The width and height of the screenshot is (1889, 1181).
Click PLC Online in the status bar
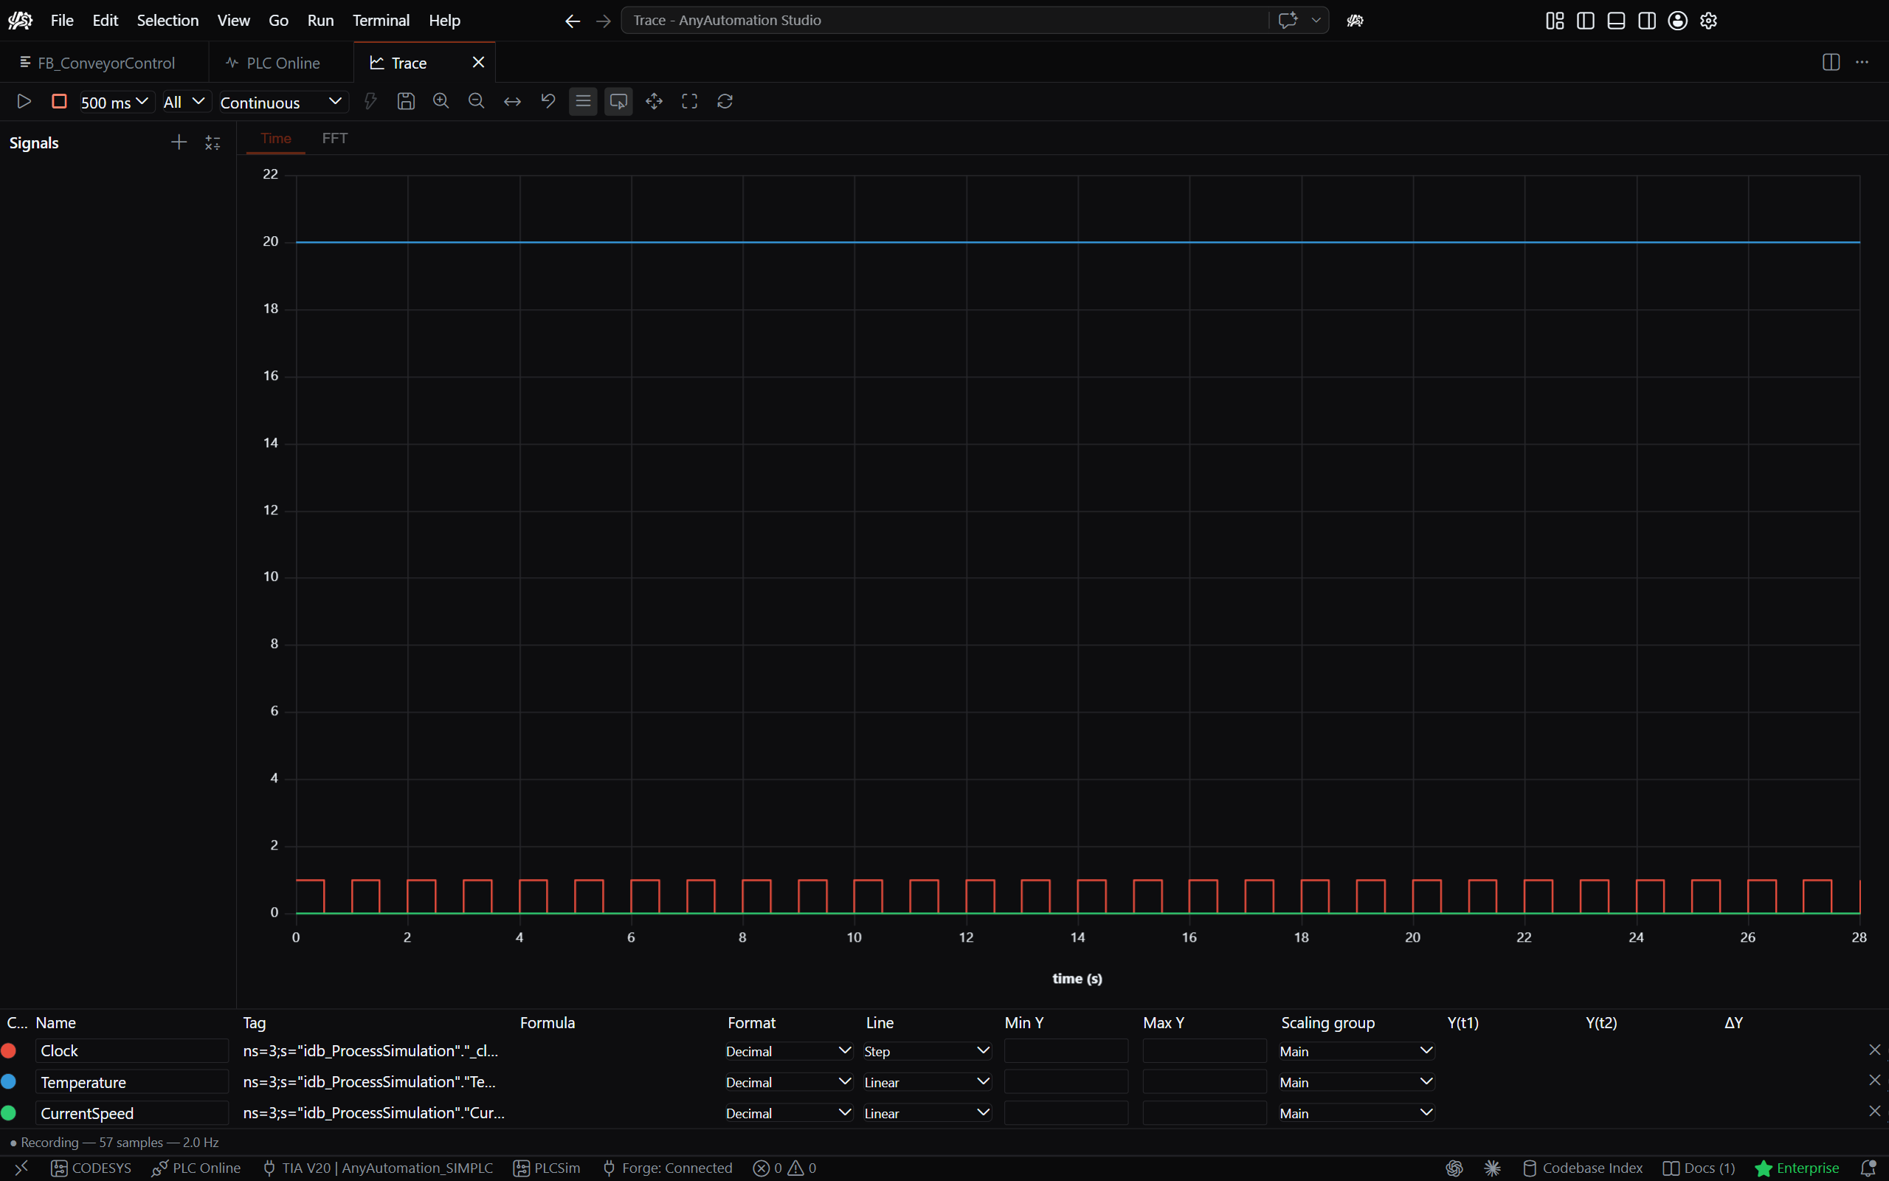[x=196, y=1168]
